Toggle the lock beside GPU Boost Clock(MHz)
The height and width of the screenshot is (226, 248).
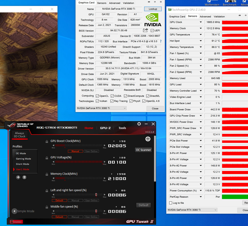[x=47, y=141]
